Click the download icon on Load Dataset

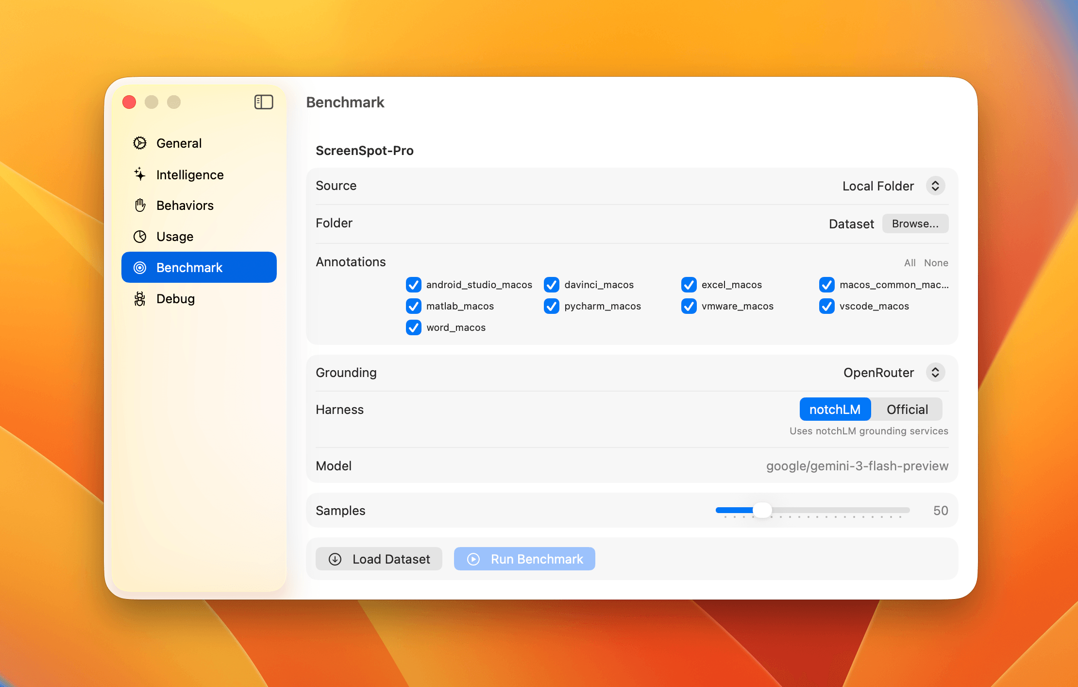[x=335, y=559]
